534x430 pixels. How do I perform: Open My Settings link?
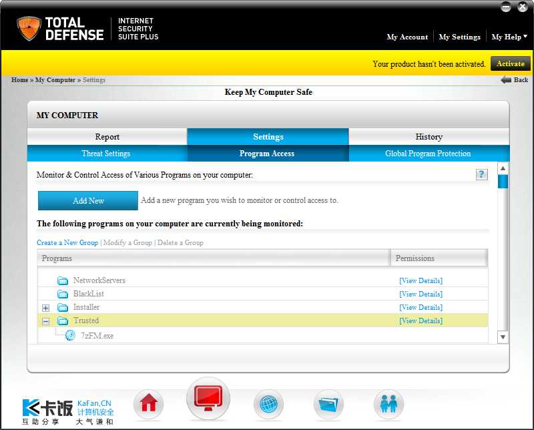pos(460,37)
